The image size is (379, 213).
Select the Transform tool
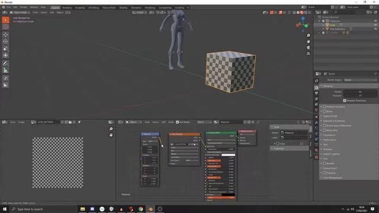pos(5,56)
